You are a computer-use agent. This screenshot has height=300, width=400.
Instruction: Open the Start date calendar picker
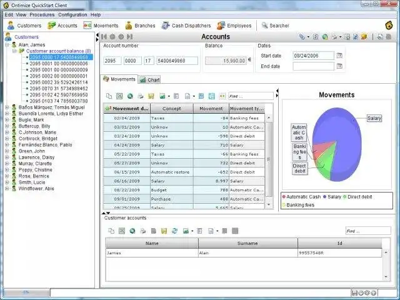[339, 56]
